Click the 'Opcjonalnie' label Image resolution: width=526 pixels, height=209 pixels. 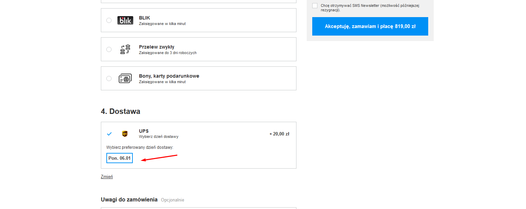click(x=173, y=200)
